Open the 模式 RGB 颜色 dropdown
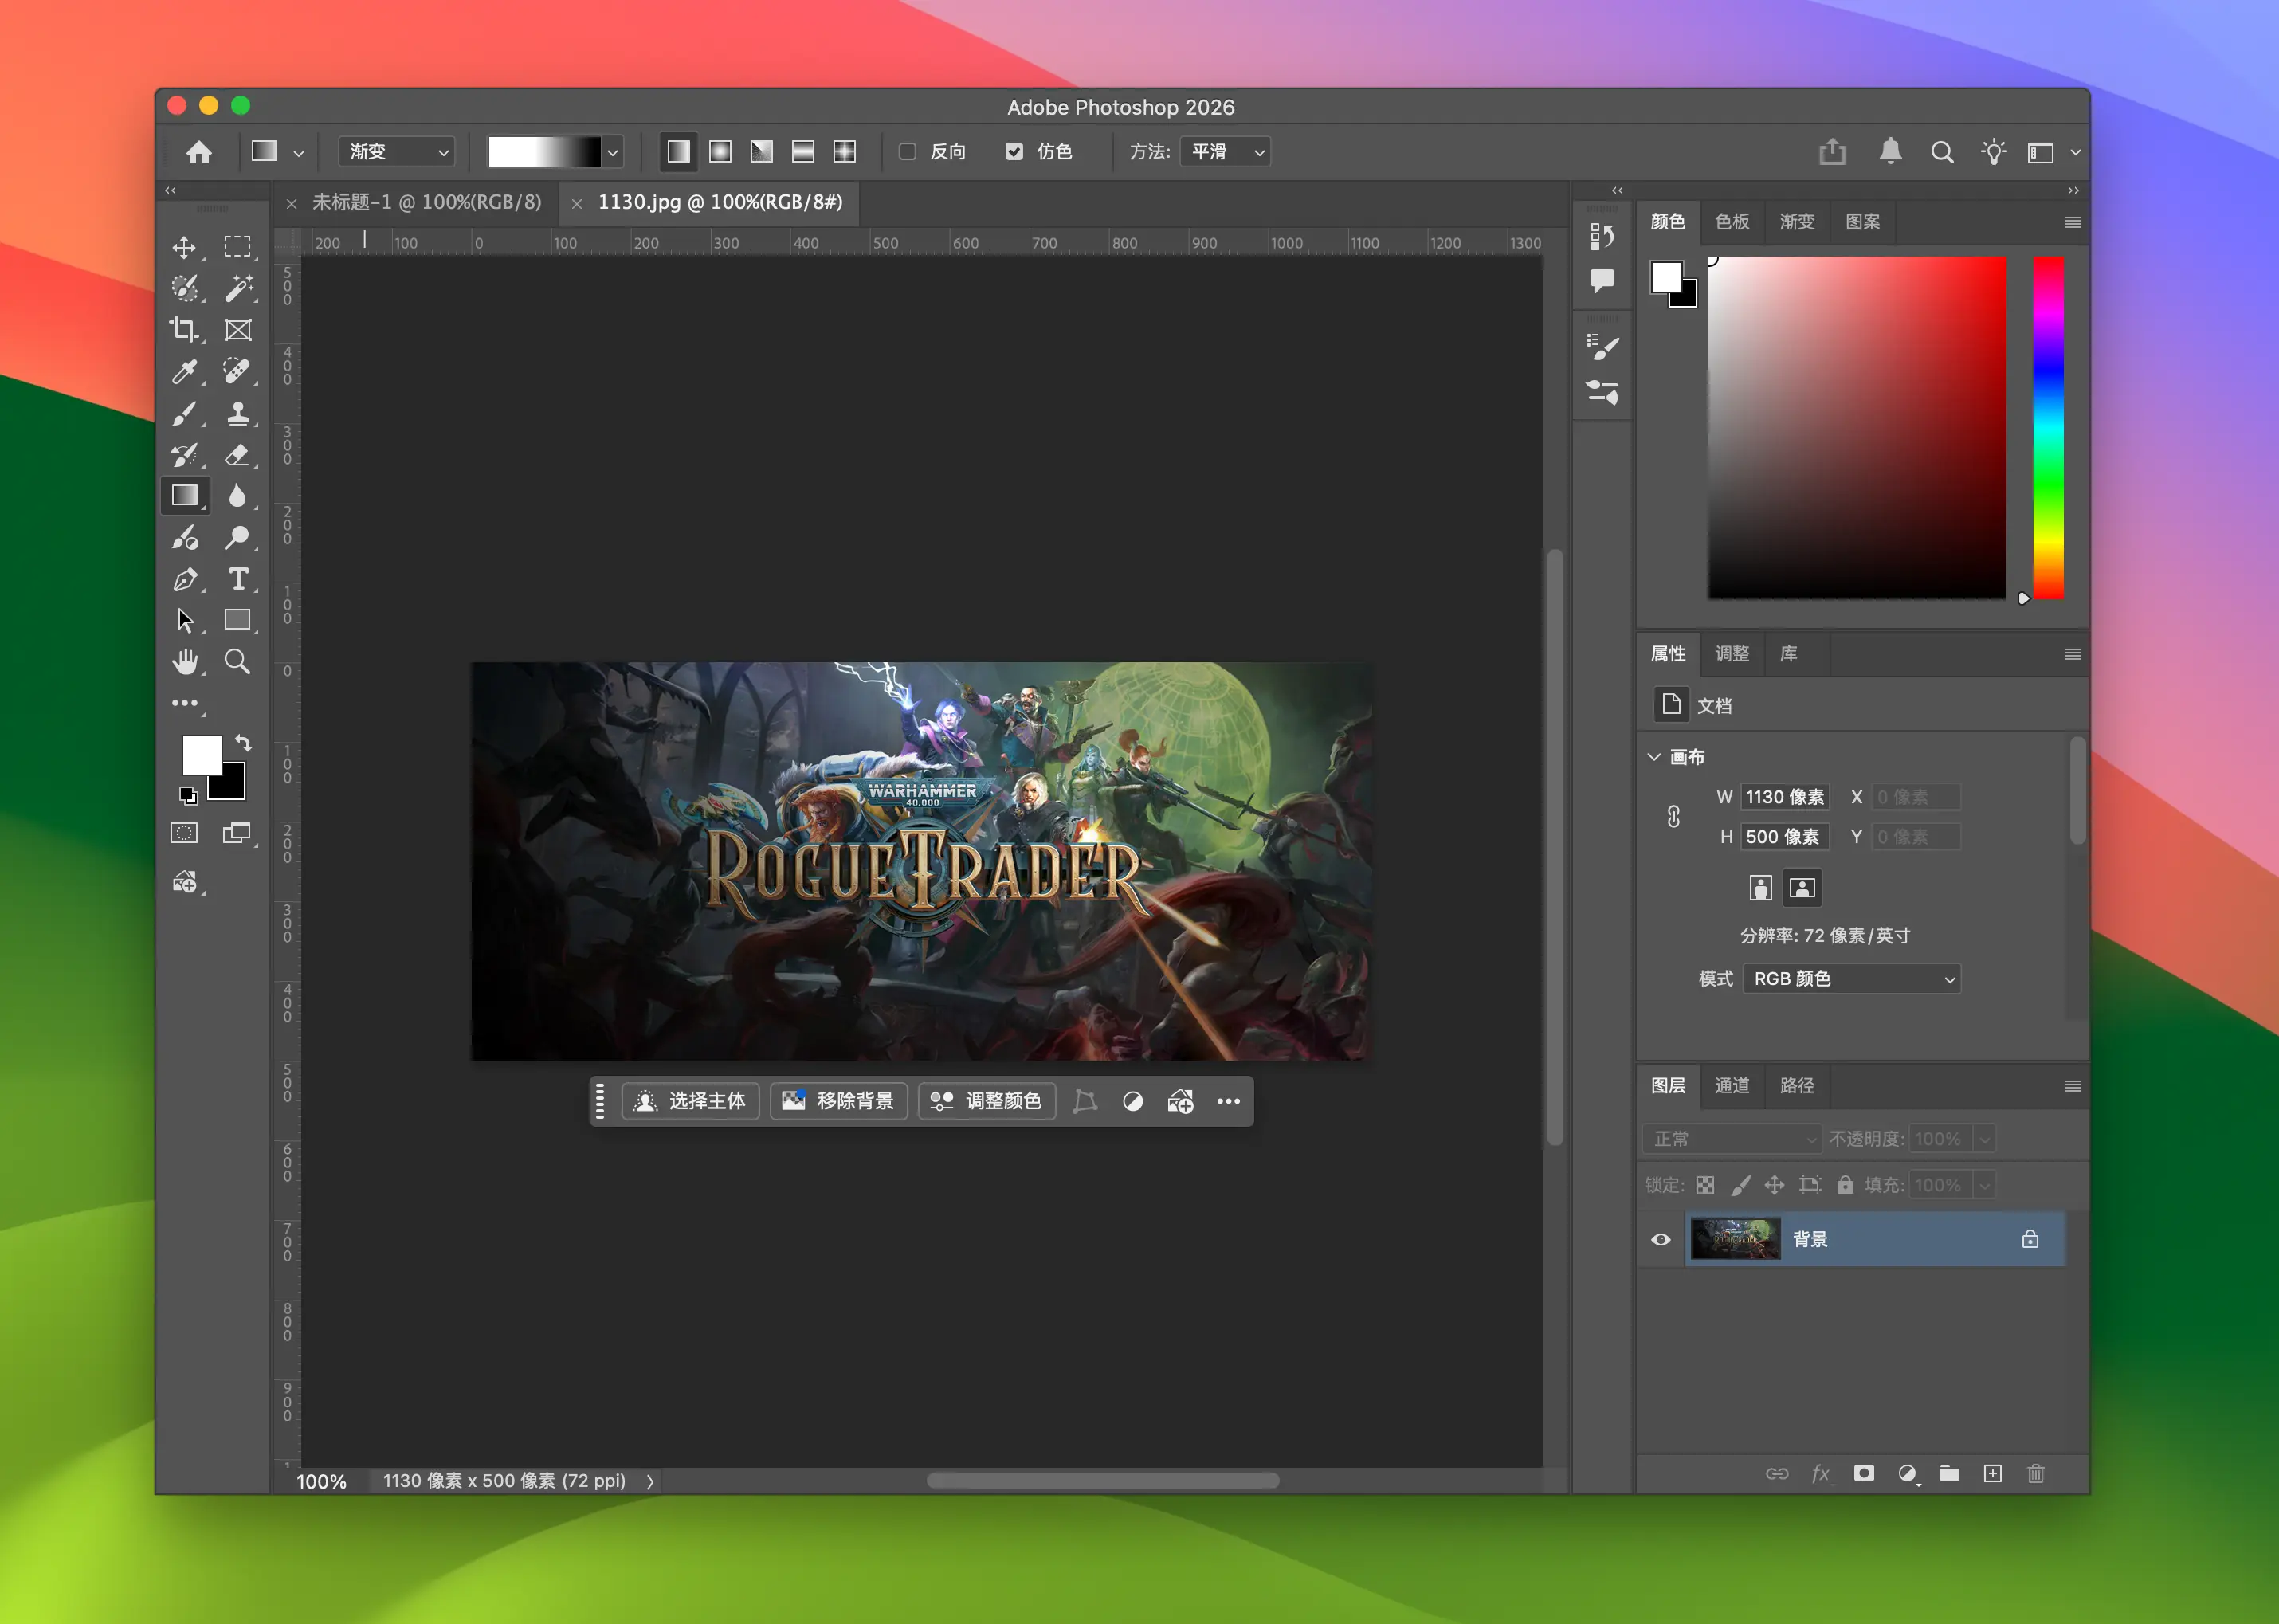 tap(1851, 978)
